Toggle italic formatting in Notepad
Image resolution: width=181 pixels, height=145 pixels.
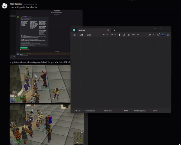pyautogui.click(x=124, y=35)
